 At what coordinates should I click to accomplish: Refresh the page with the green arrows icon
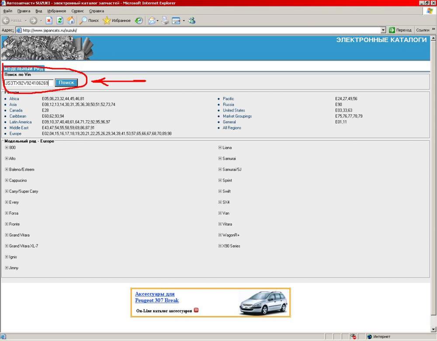click(60, 21)
